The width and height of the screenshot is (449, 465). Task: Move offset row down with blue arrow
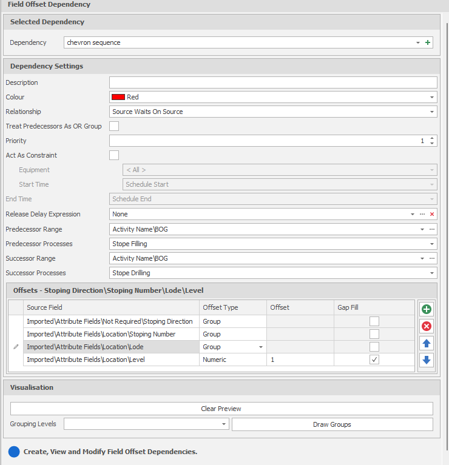click(427, 360)
